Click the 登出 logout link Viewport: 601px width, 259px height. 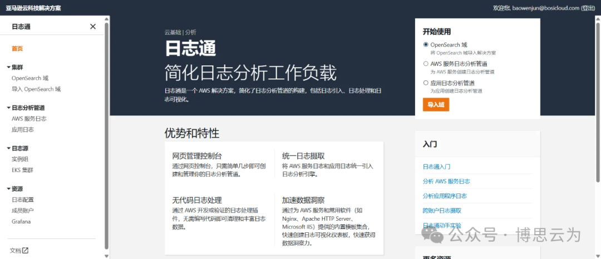pyautogui.click(x=588, y=8)
